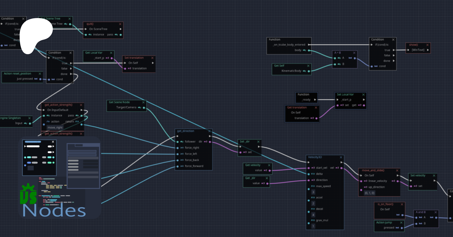Click the move_right action name field
Viewport: 453px width, 237px height.
coord(55,128)
